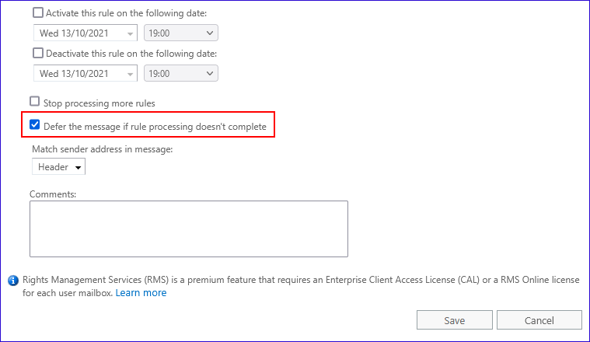Click the deactivation date 'Wed 13/10/2021' field

(x=76, y=73)
